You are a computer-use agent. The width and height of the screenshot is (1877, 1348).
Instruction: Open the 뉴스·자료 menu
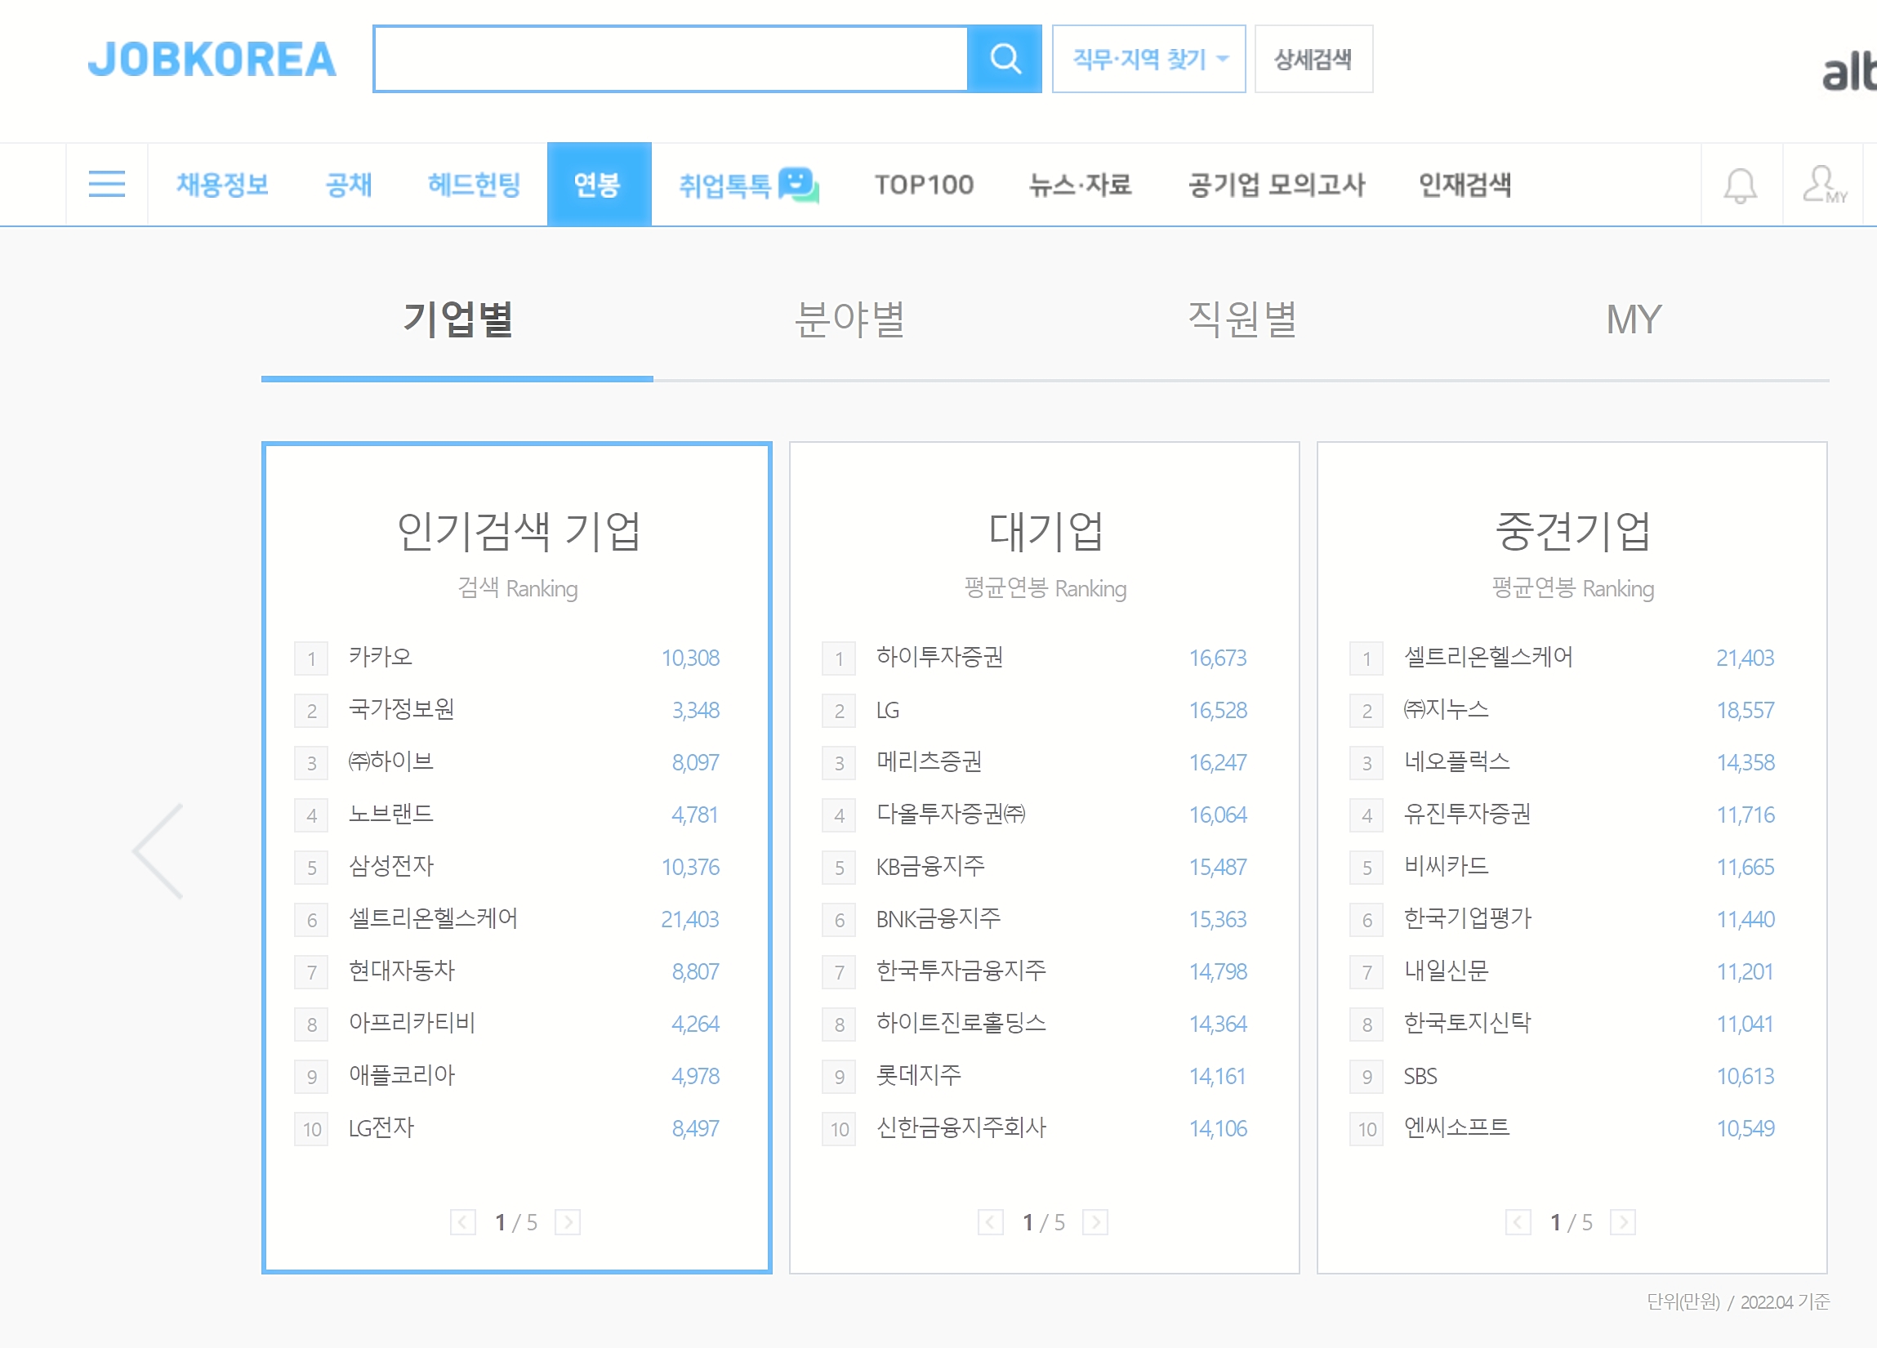(1080, 184)
